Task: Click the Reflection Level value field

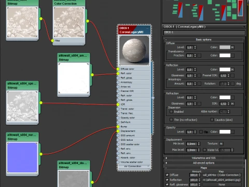Action: (x=190, y=70)
